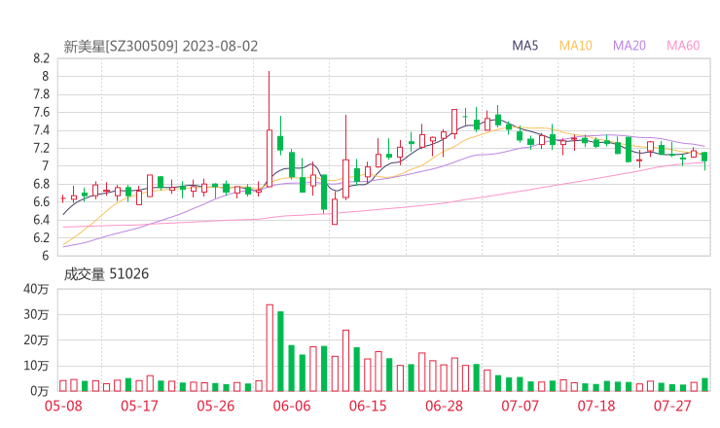The height and width of the screenshot is (428, 720).
Task: Click the 6.4 price axis label
Action: coord(41,220)
